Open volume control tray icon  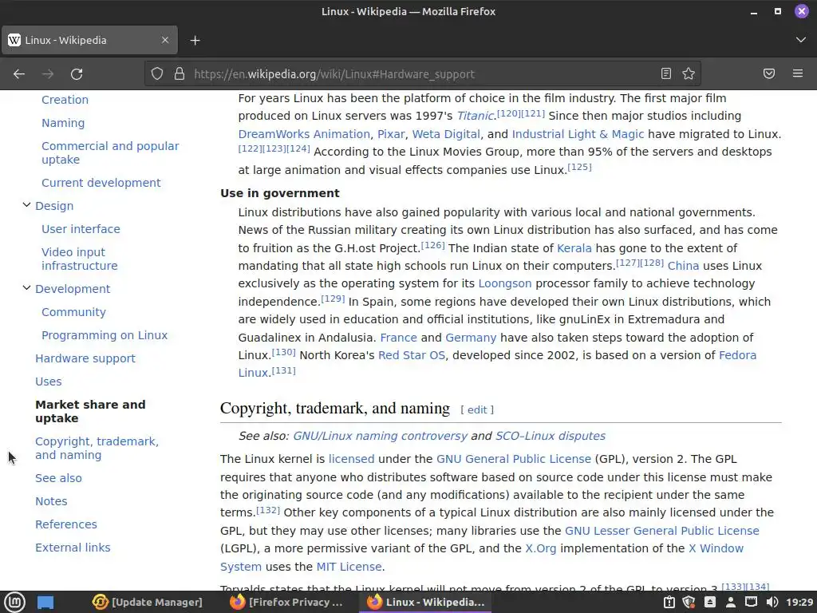point(772,602)
